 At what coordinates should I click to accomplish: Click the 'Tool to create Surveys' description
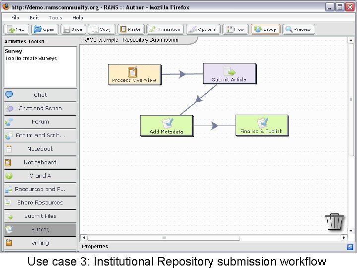tap(31, 59)
